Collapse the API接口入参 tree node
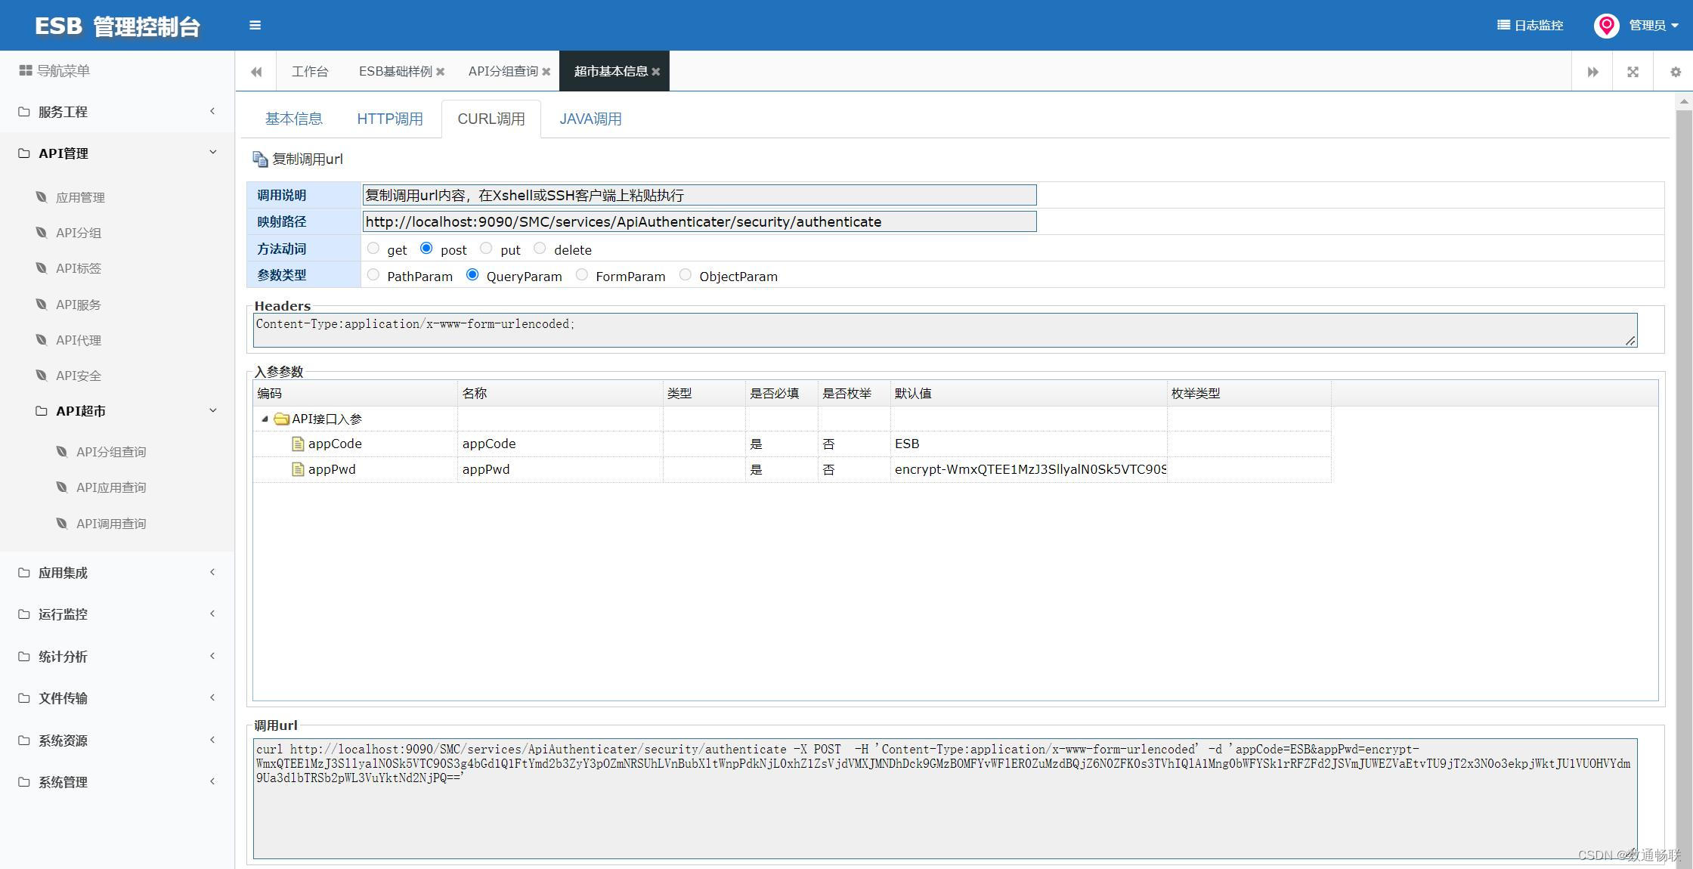 click(265, 419)
